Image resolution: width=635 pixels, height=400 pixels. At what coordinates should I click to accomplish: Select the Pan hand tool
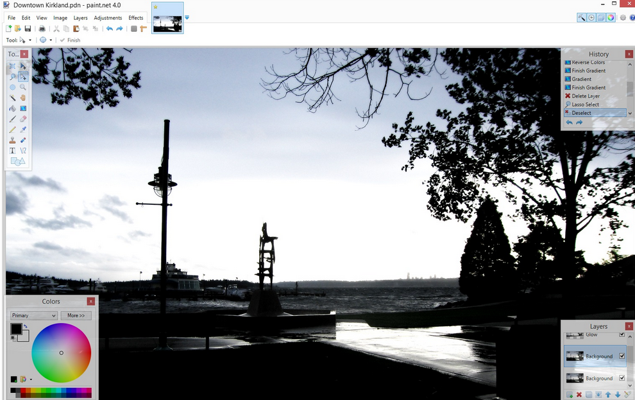23,98
